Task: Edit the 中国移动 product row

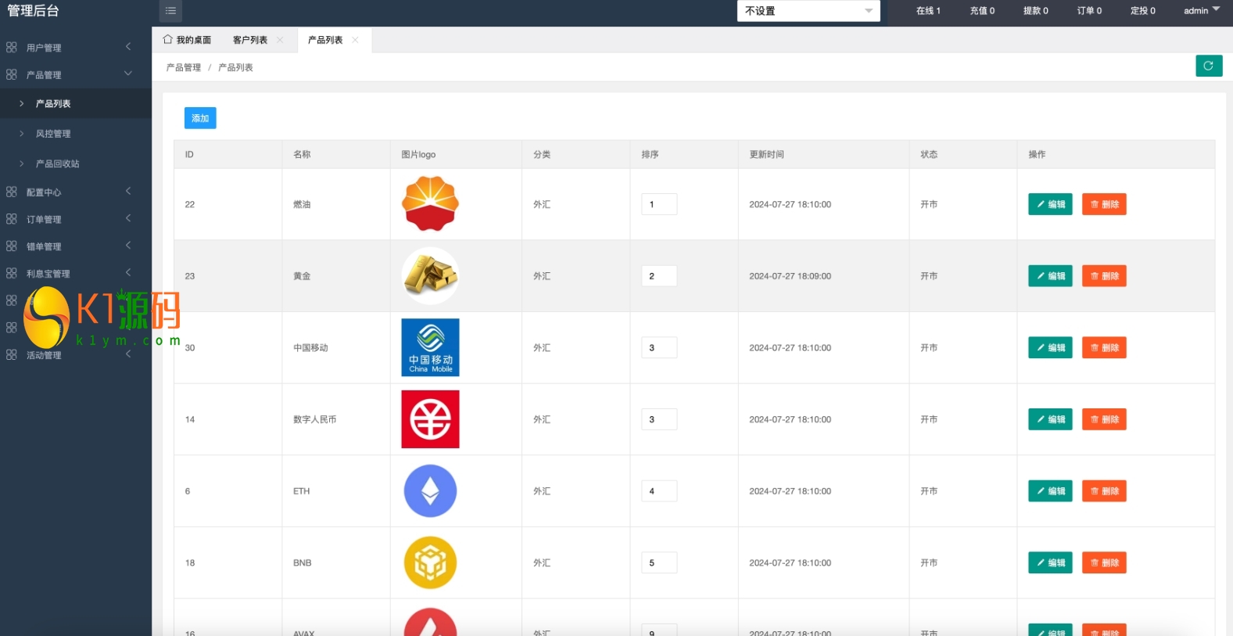Action: point(1050,347)
